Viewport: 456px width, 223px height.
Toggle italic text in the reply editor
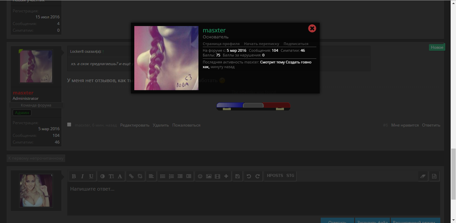tap(82, 176)
